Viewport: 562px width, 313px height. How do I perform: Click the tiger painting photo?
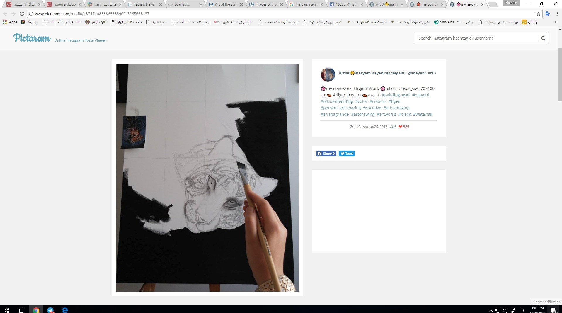click(x=207, y=177)
